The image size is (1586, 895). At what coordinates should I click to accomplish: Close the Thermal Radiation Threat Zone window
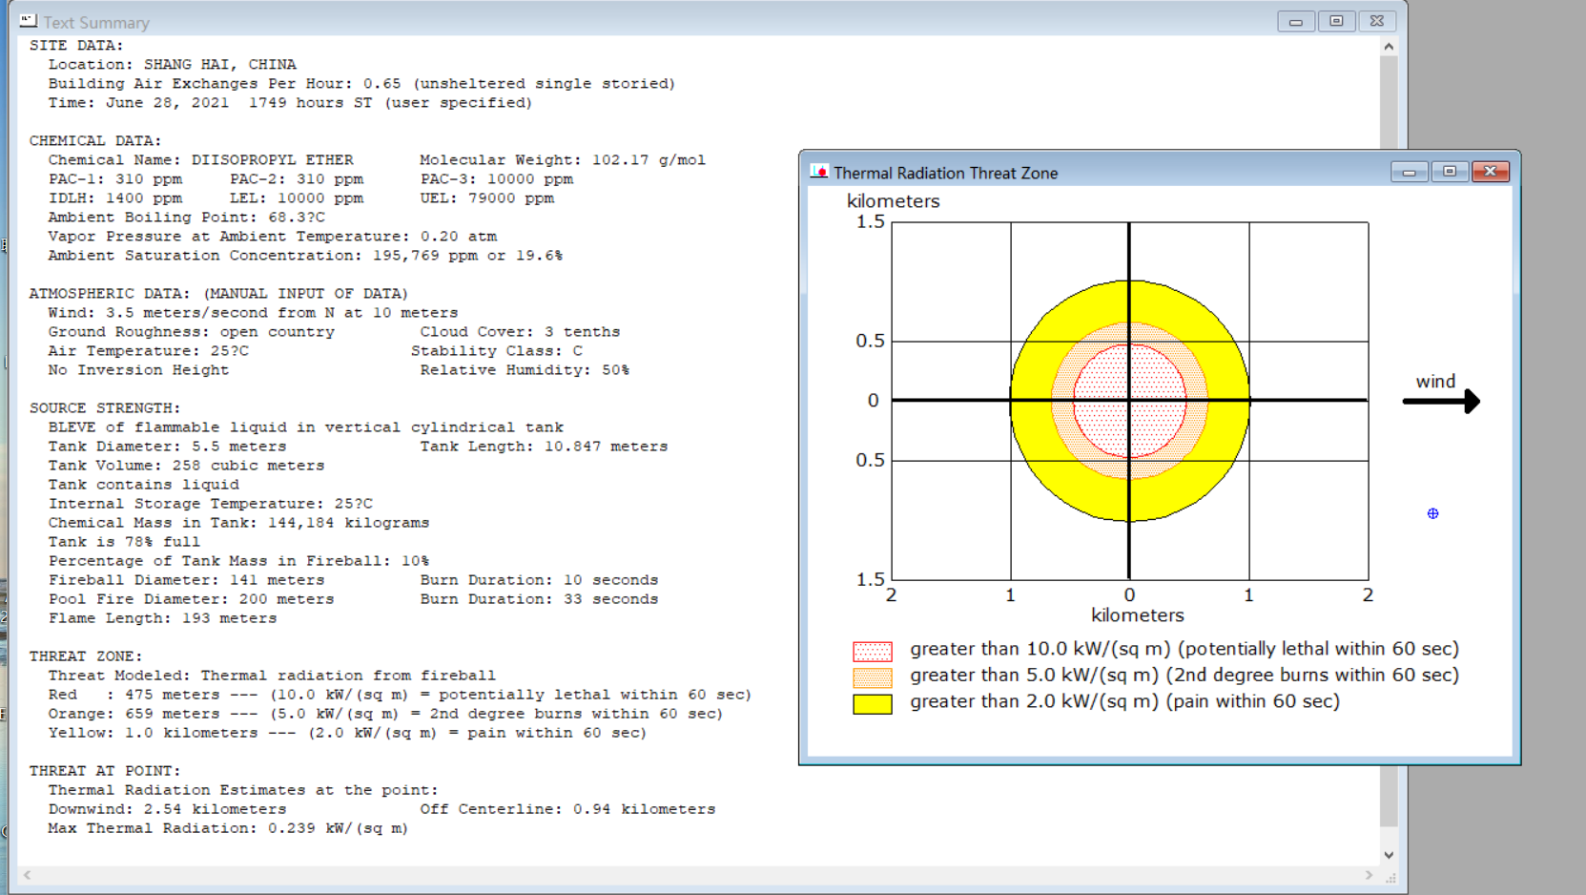pyautogui.click(x=1491, y=172)
